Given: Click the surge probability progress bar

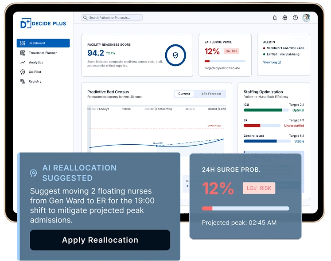Looking at the screenshot, I should point(225,61).
